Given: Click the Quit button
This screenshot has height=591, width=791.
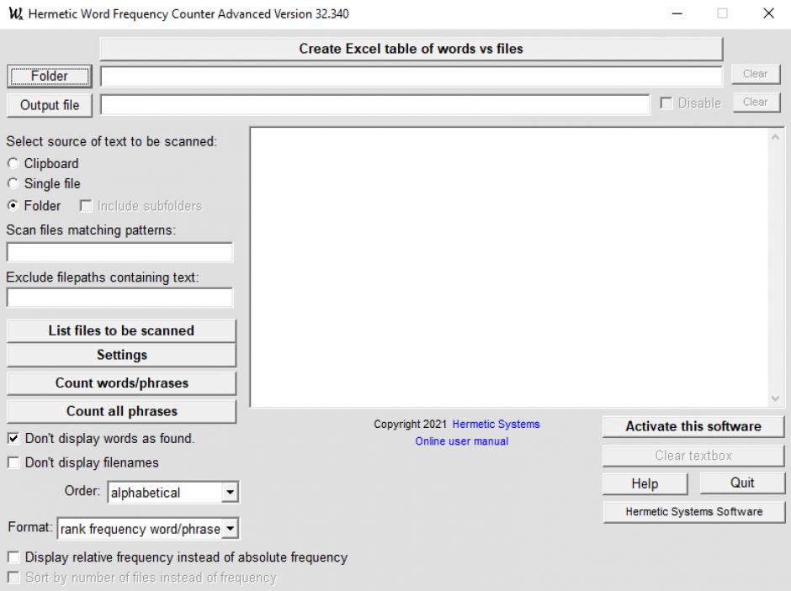Looking at the screenshot, I should 742,483.
